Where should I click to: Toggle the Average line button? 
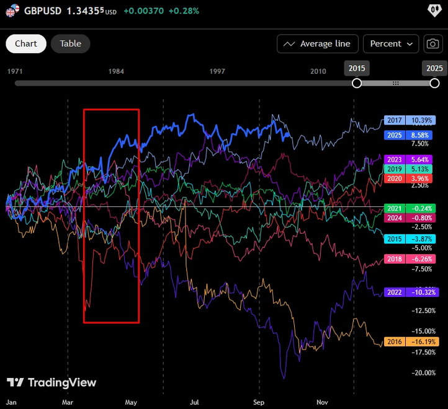click(318, 43)
